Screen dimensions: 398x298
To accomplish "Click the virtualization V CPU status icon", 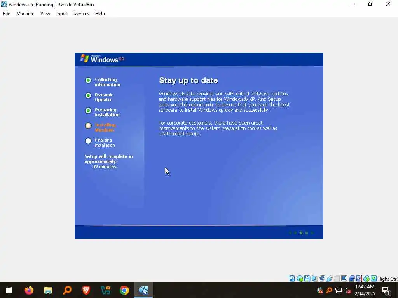I will (359, 279).
